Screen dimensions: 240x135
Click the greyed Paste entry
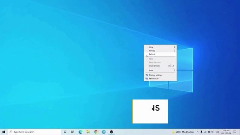click(160, 59)
